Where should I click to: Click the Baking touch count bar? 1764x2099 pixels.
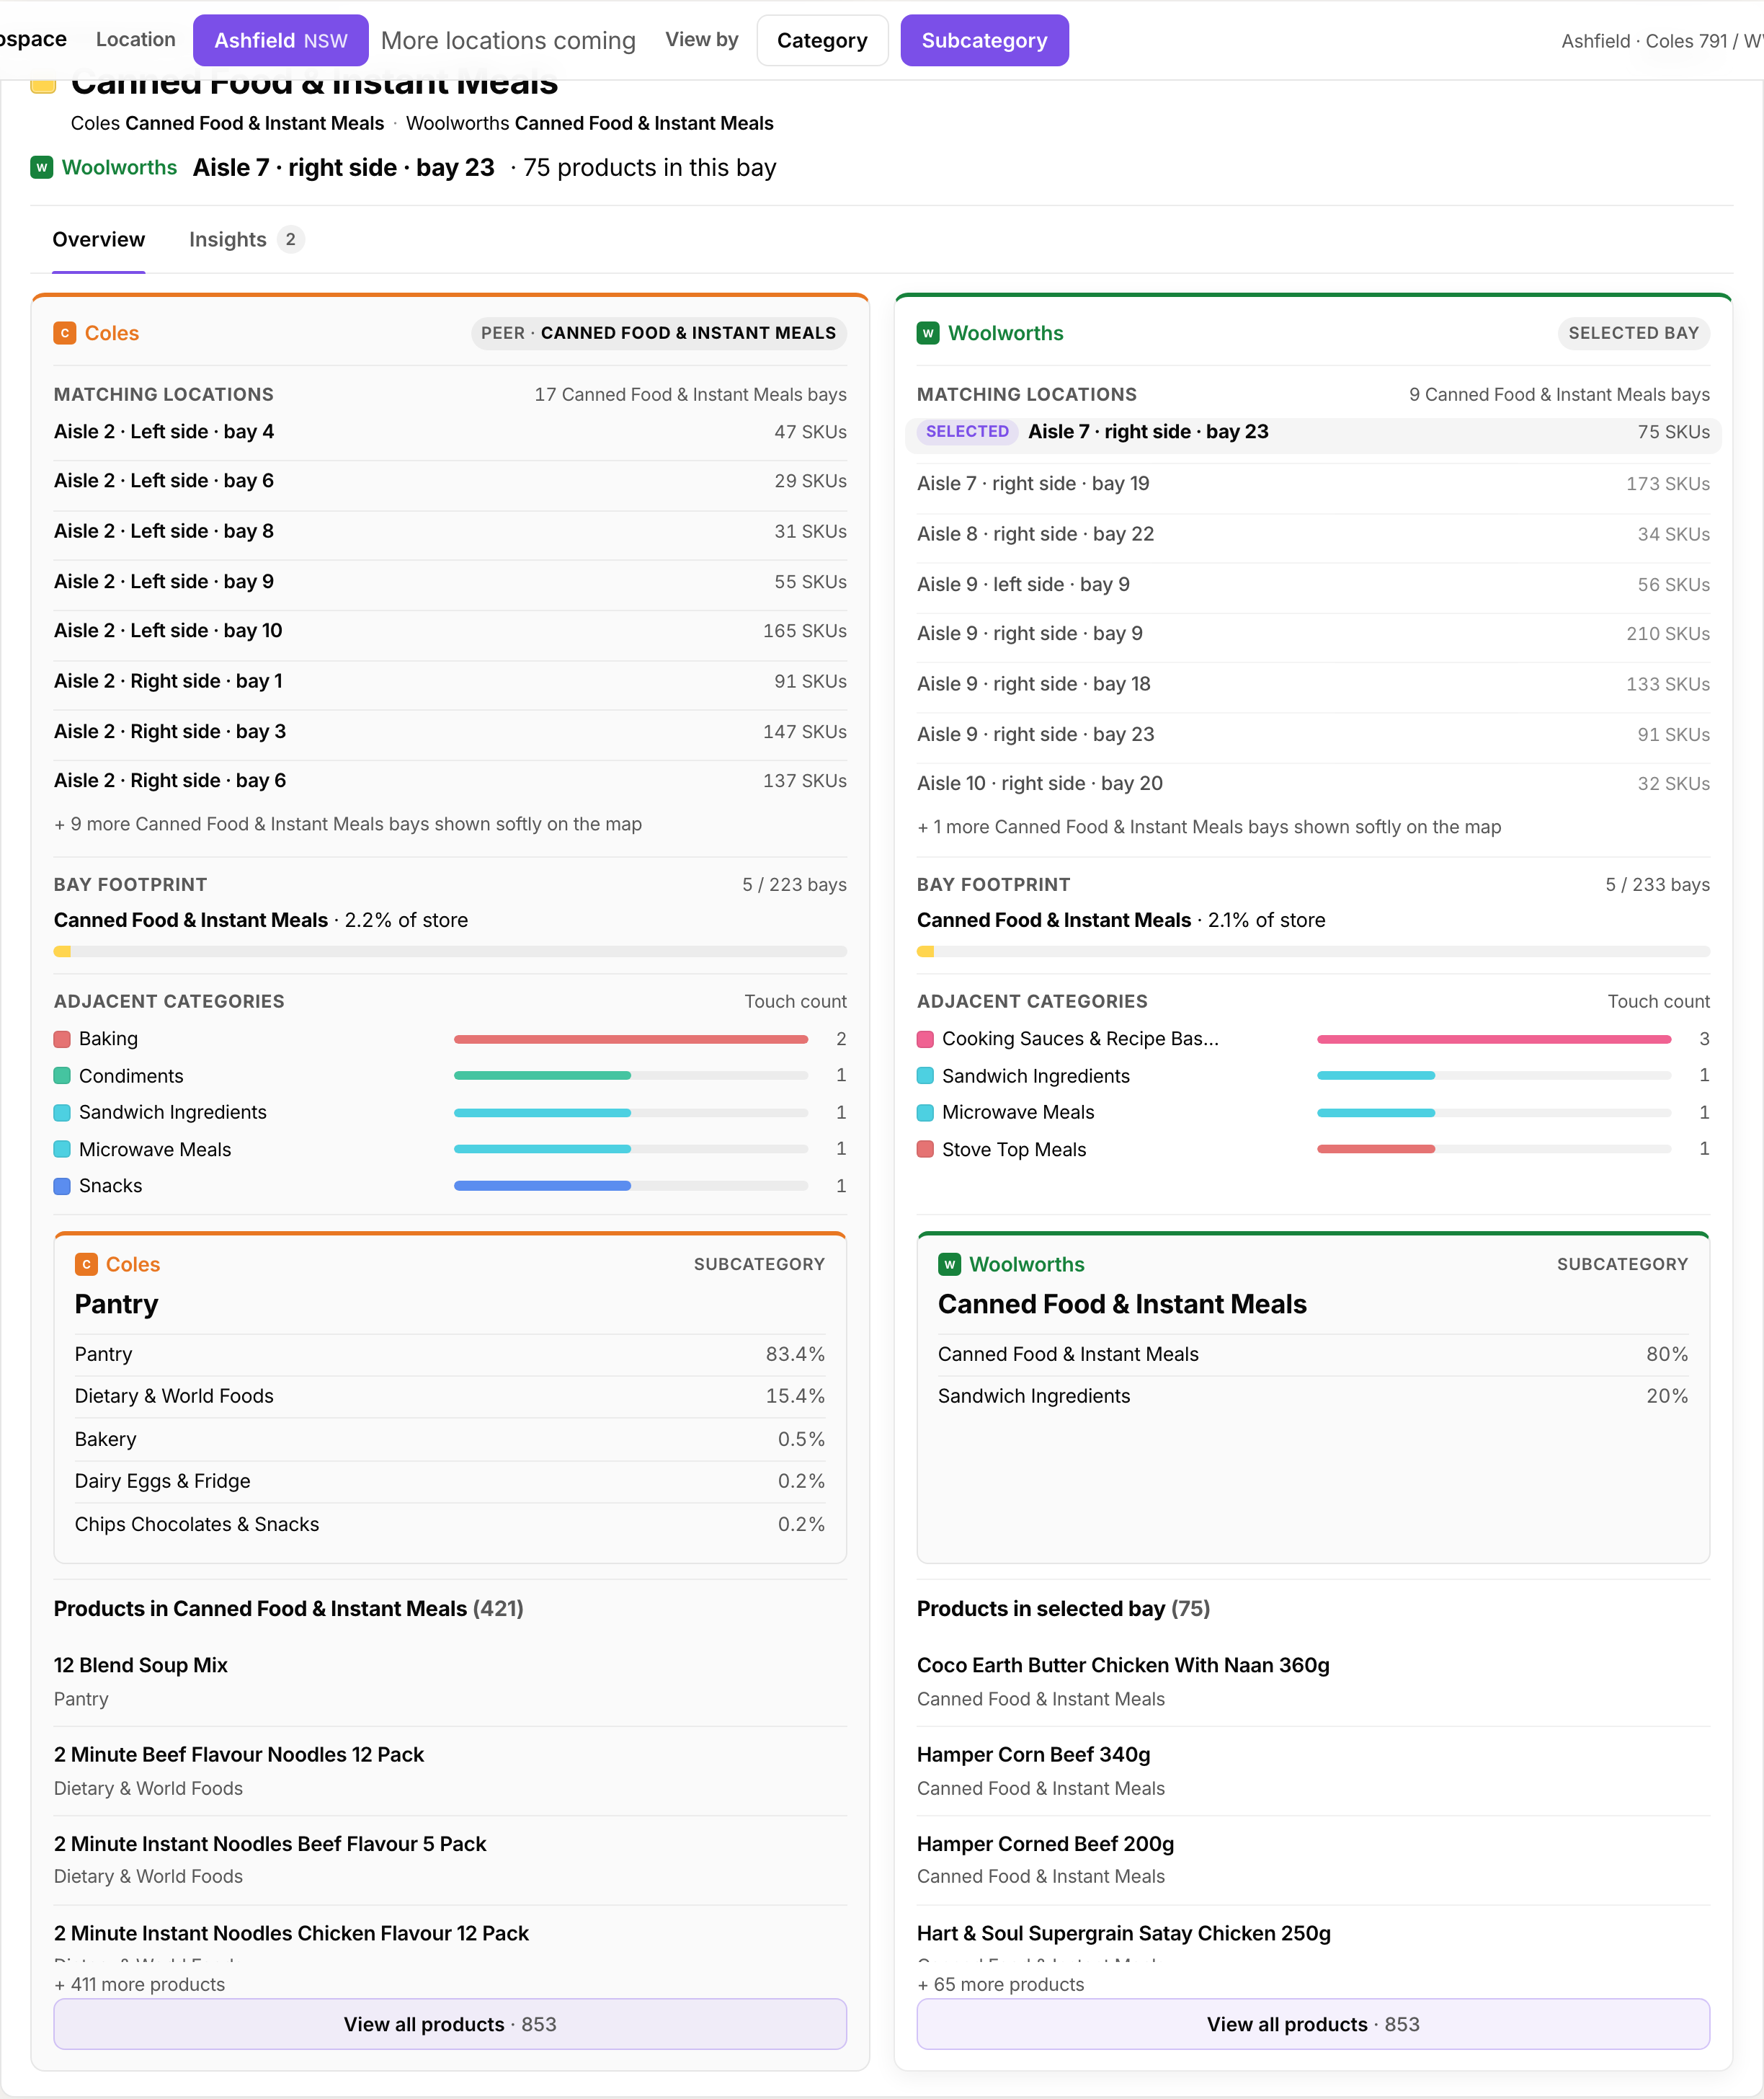[x=631, y=1039]
